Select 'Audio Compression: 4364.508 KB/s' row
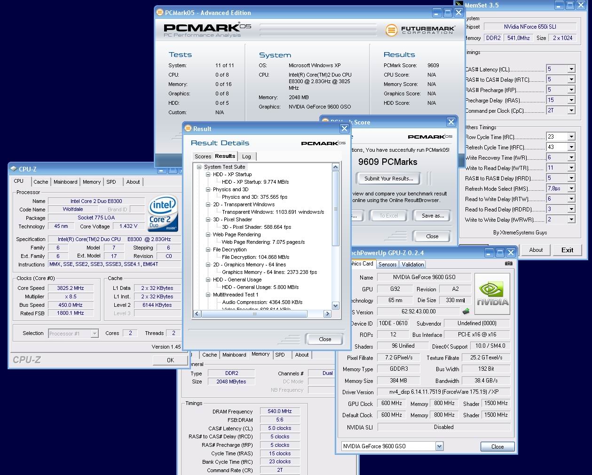 pos(262,302)
